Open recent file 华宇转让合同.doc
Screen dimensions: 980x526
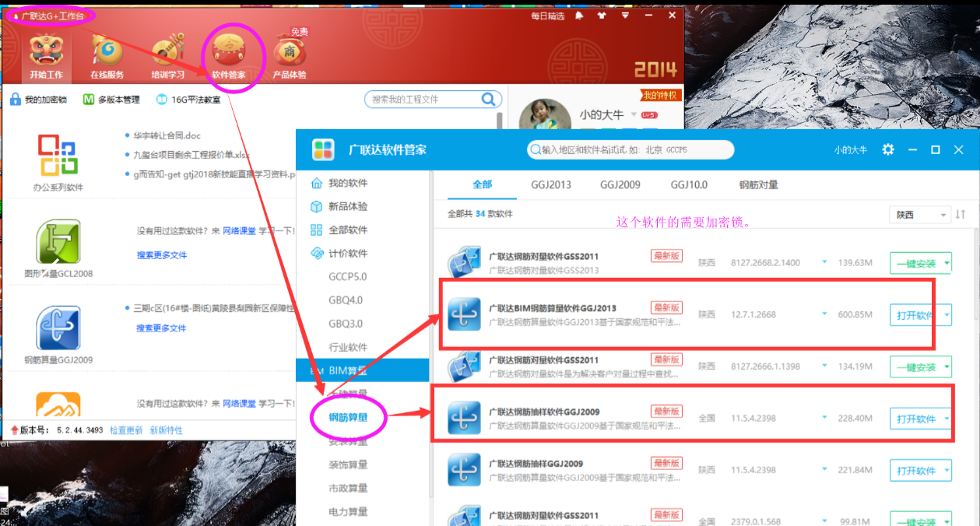(167, 135)
